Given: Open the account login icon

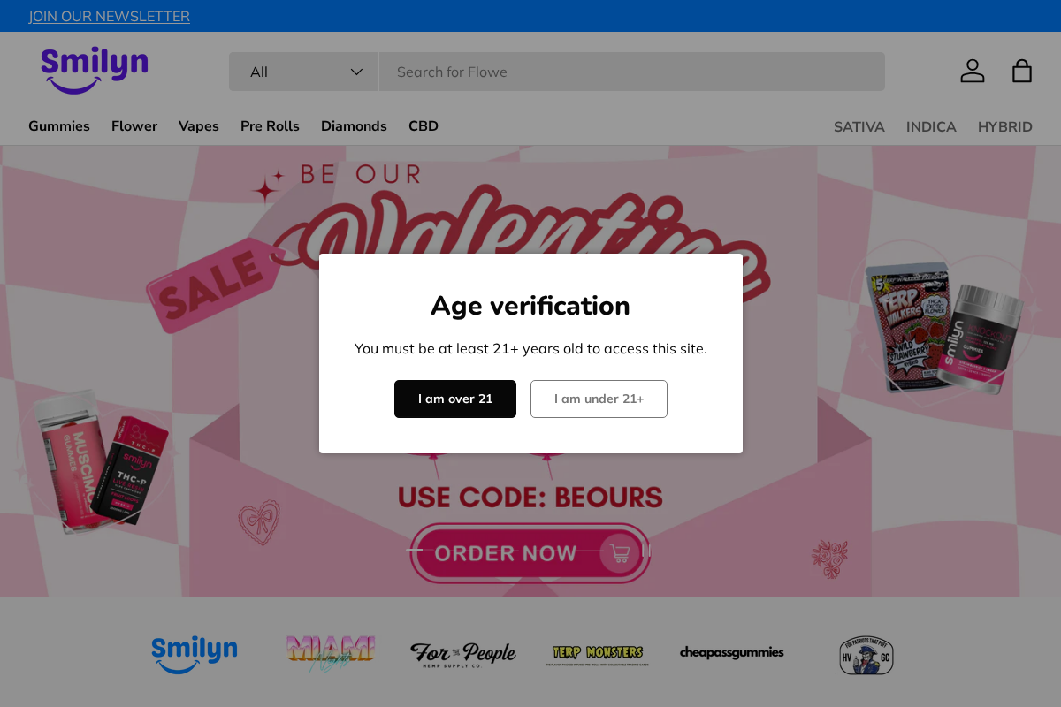Looking at the screenshot, I should pos(972,71).
